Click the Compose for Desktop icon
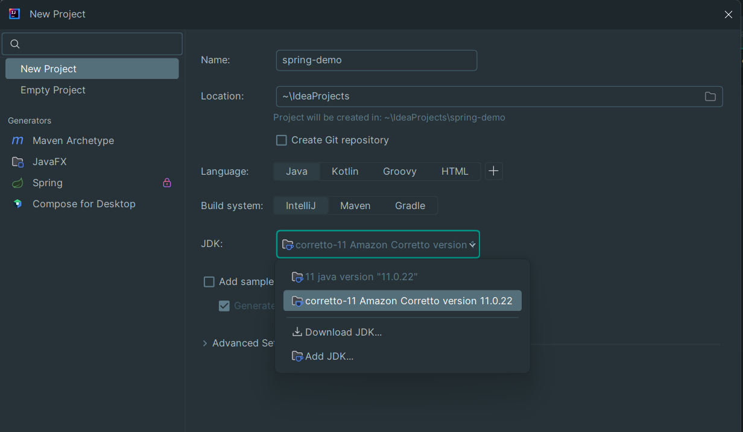 17,204
